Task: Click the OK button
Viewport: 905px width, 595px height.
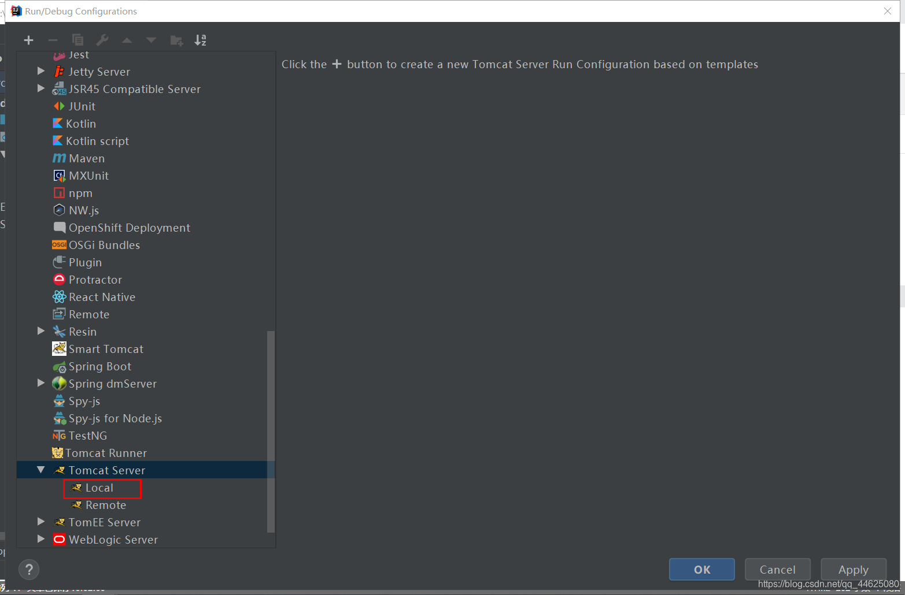Action: 702,570
